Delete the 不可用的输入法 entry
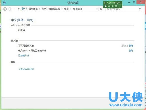 [131, 45]
